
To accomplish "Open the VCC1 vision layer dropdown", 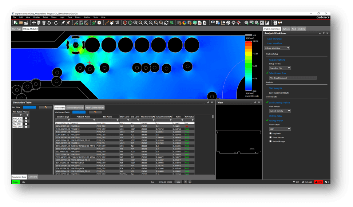I will coord(280,129).
